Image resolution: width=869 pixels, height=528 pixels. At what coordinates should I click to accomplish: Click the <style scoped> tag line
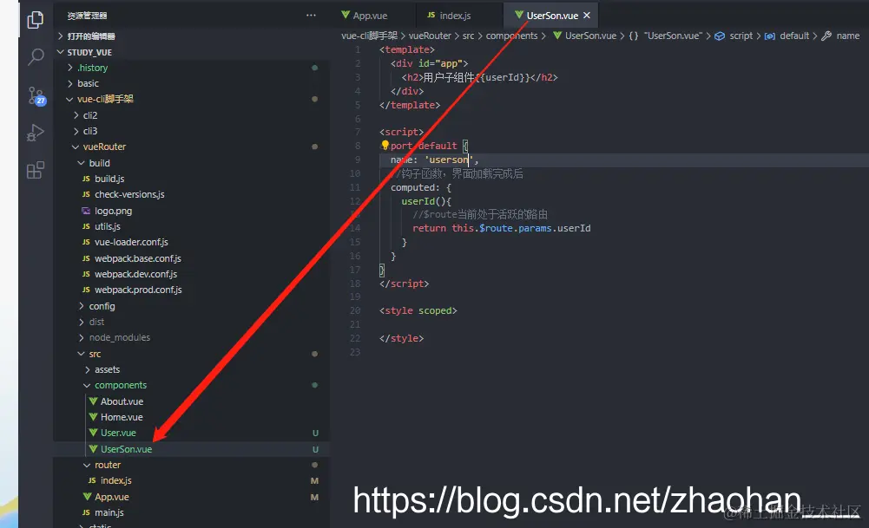pyautogui.click(x=418, y=310)
